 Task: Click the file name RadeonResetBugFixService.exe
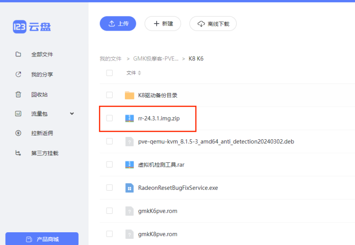point(178,188)
